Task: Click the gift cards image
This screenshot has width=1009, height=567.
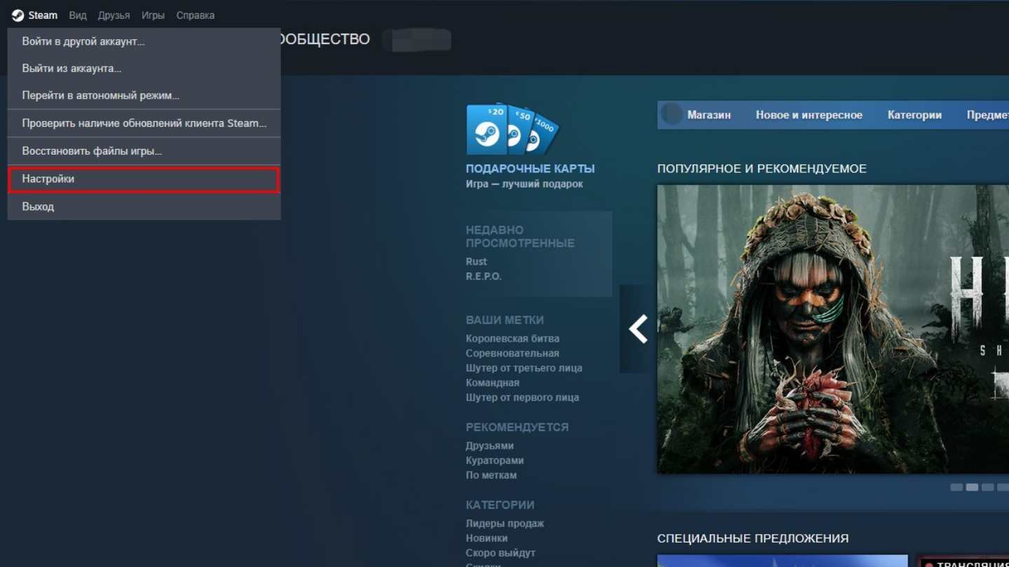Action: pyautogui.click(x=512, y=129)
